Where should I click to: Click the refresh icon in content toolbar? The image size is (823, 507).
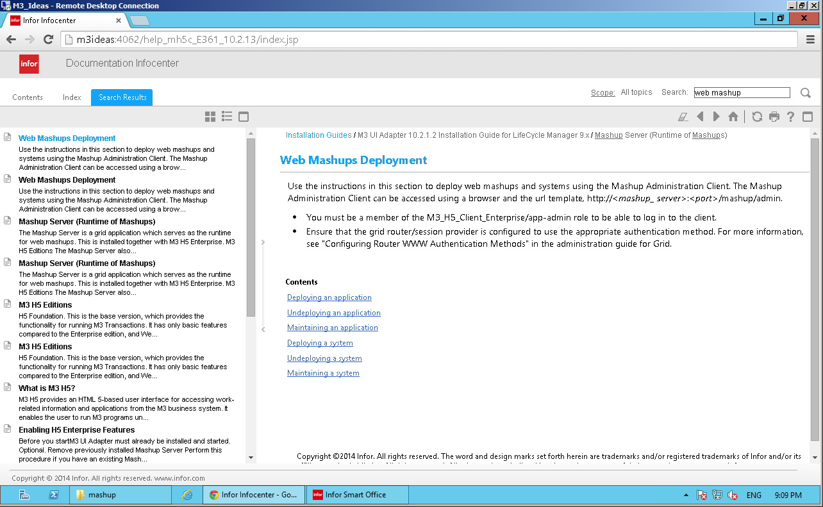click(757, 117)
